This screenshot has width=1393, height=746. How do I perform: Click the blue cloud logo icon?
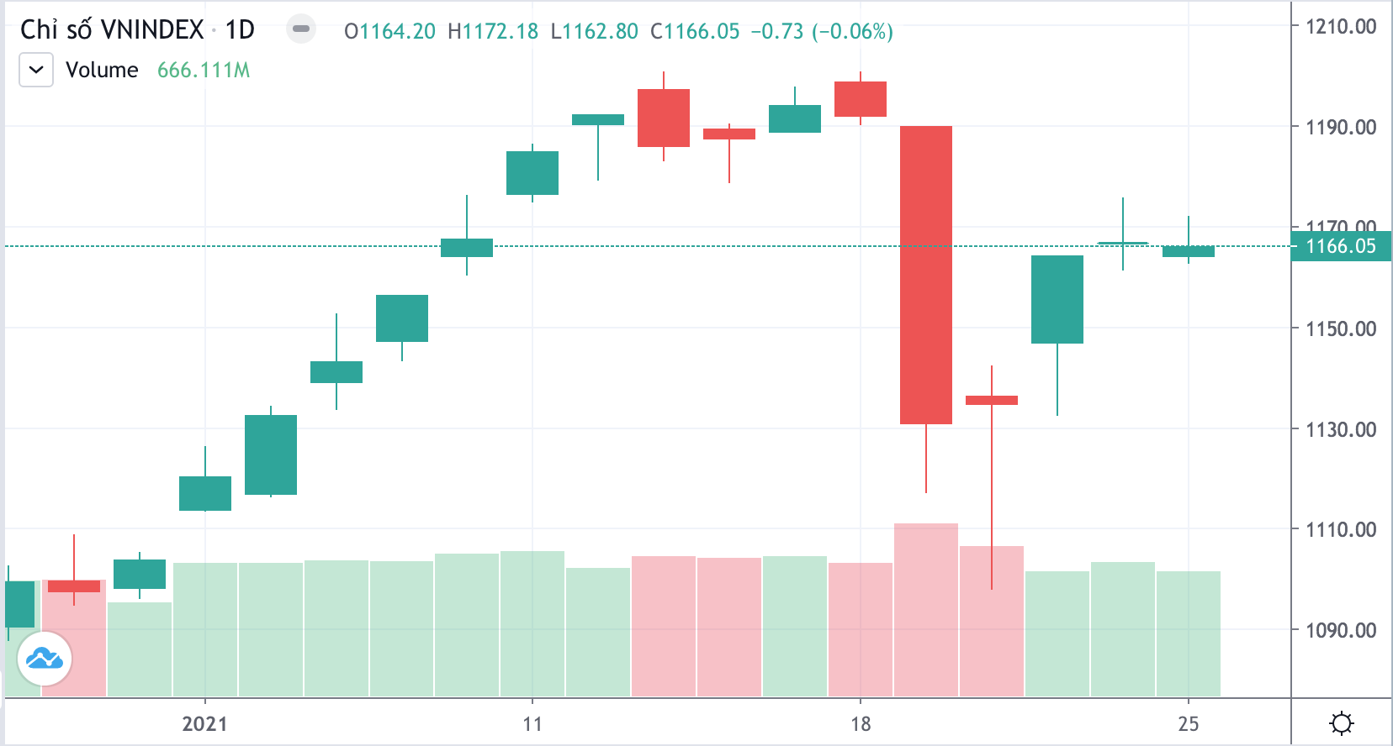[x=45, y=659]
